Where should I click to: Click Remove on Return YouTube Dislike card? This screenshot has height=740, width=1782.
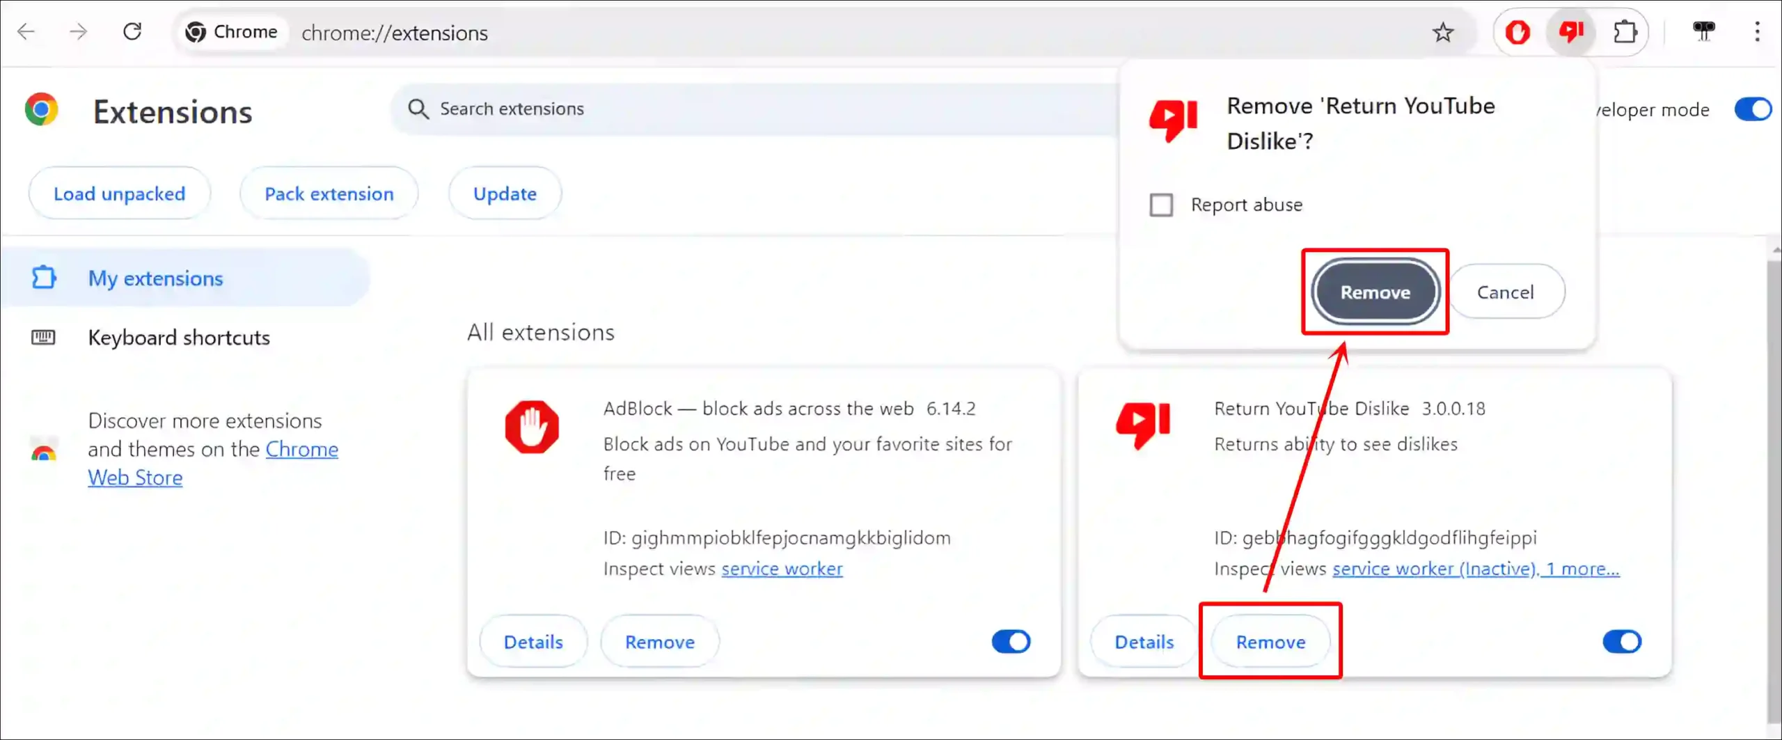(x=1270, y=641)
